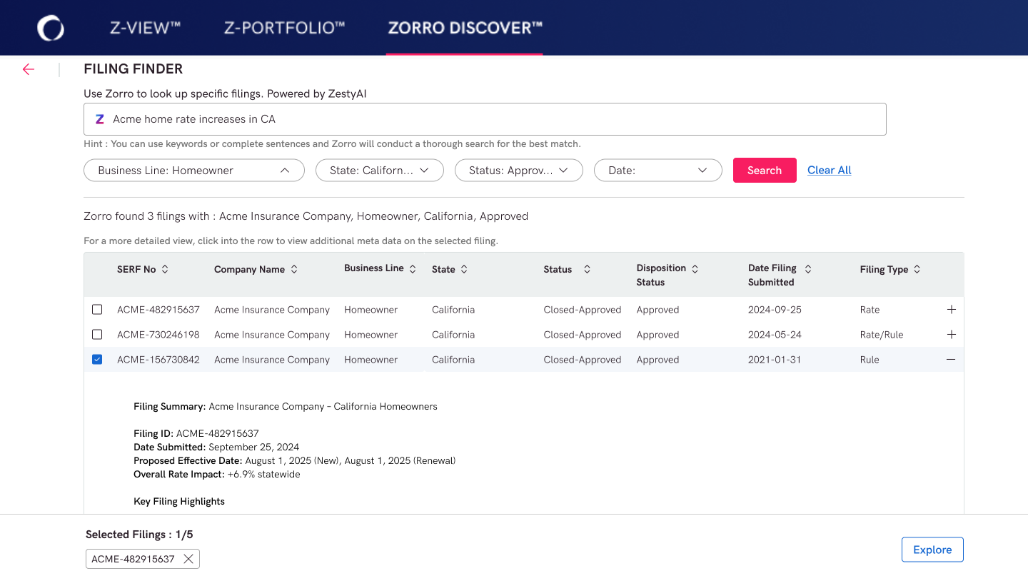1028x571 pixels.
Task: Switch to the Z-VIEW tab
Action: pos(145,28)
